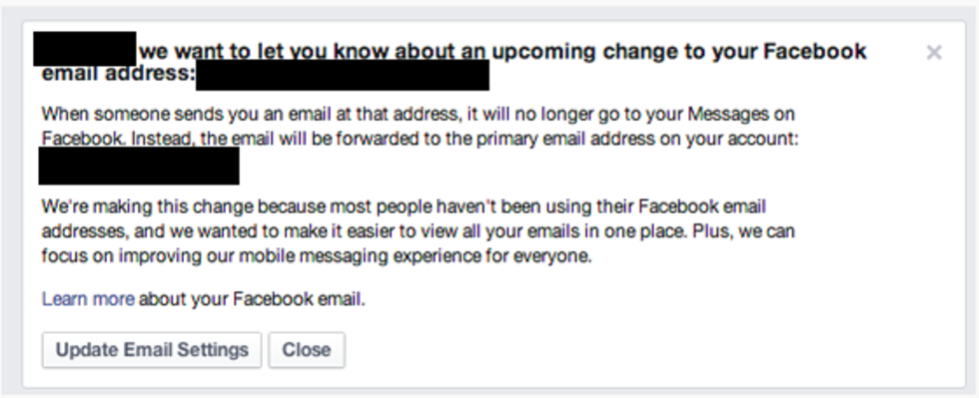Click the word 'Facebook' ending the heading line
This screenshot has width=979, height=398.
coord(815,51)
